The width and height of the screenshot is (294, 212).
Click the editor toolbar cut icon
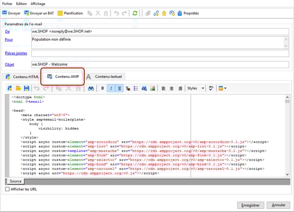coord(69,88)
